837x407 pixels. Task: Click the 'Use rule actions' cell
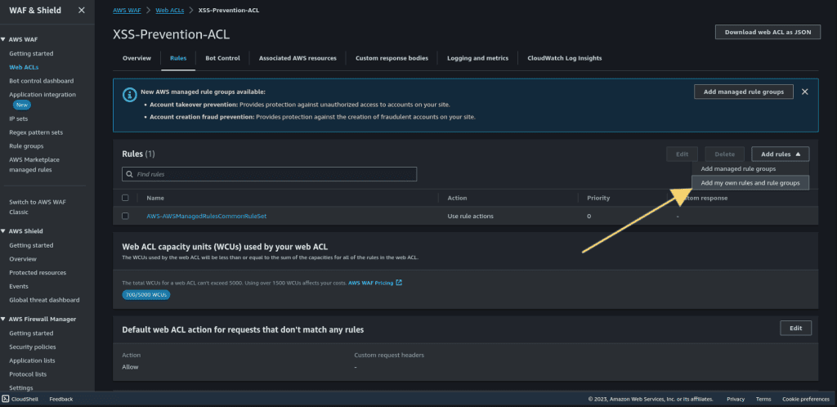point(470,216)
